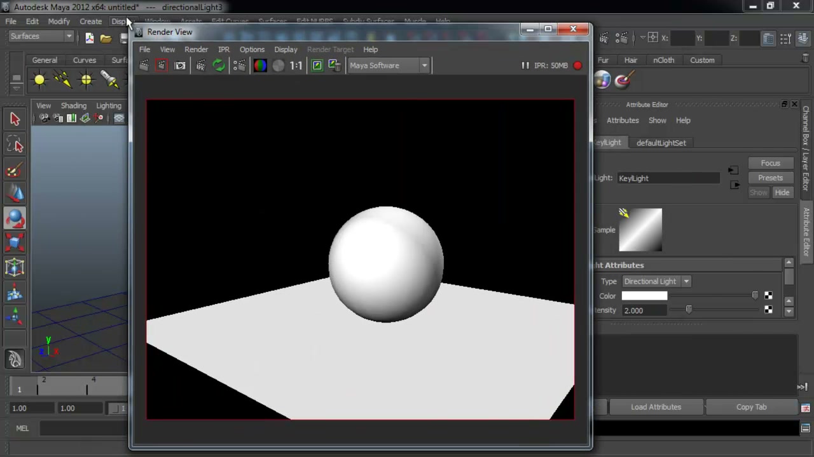Click the render region icon
Image resolution: width=814 pixels, height=457 pixels.
coord(162,65)
